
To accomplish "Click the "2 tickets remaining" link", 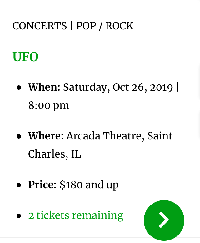I will point(76,215).
